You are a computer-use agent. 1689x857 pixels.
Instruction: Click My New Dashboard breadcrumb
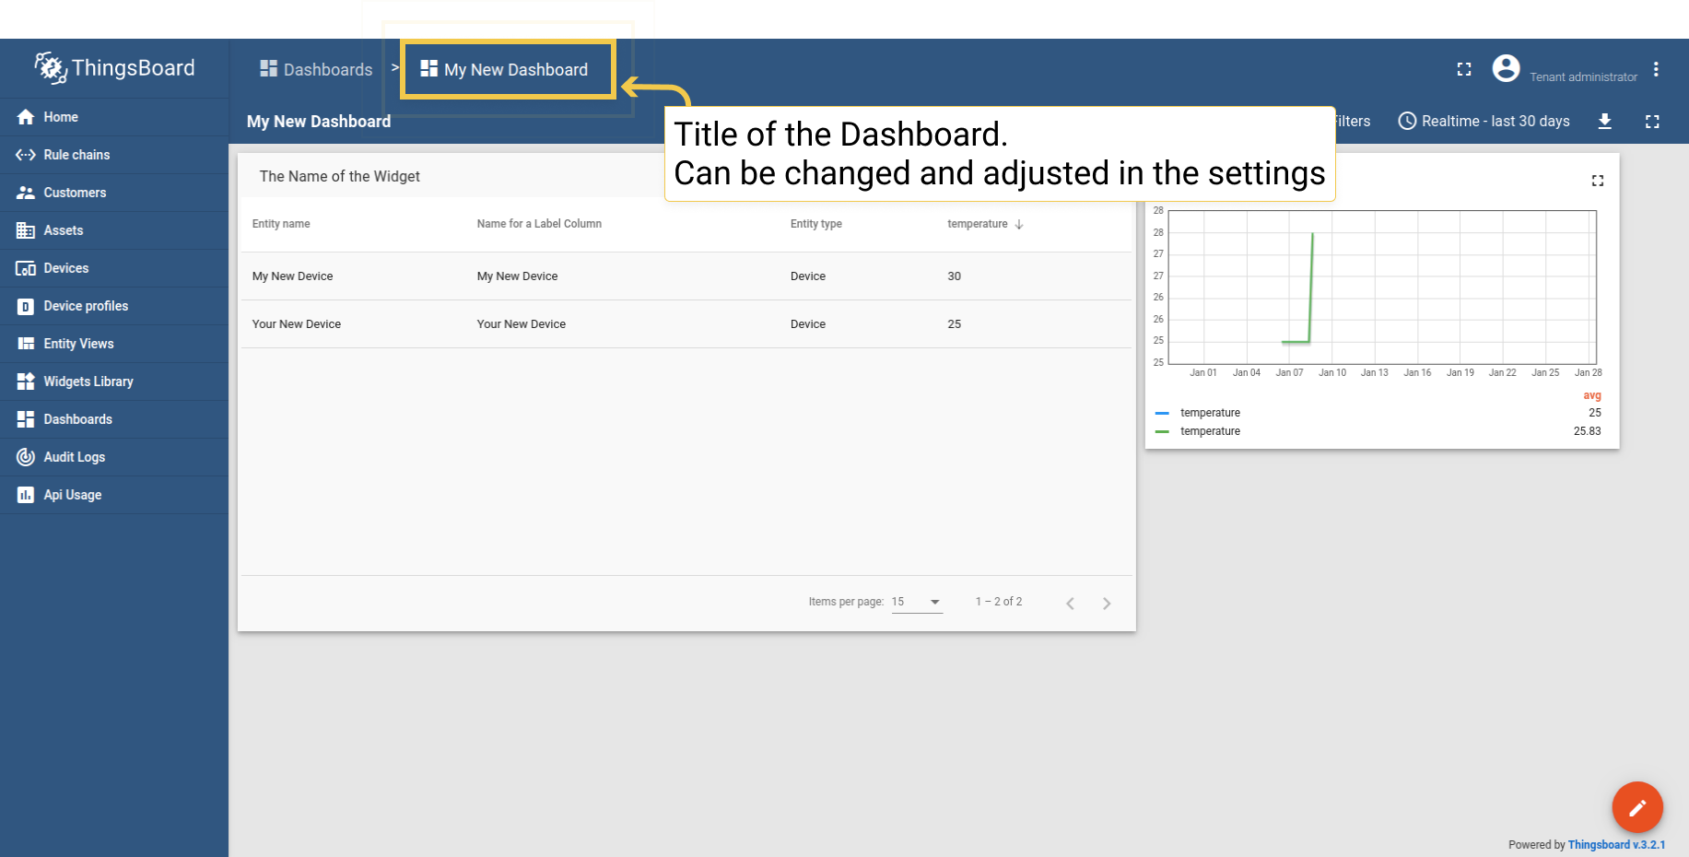pyautogui.click(x=504, y=69)
